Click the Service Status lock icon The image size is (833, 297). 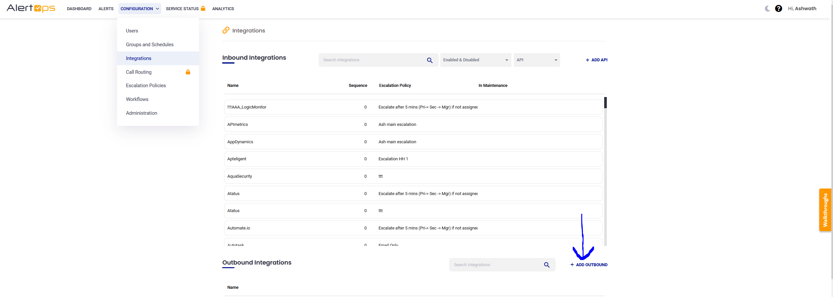point(203,9)
